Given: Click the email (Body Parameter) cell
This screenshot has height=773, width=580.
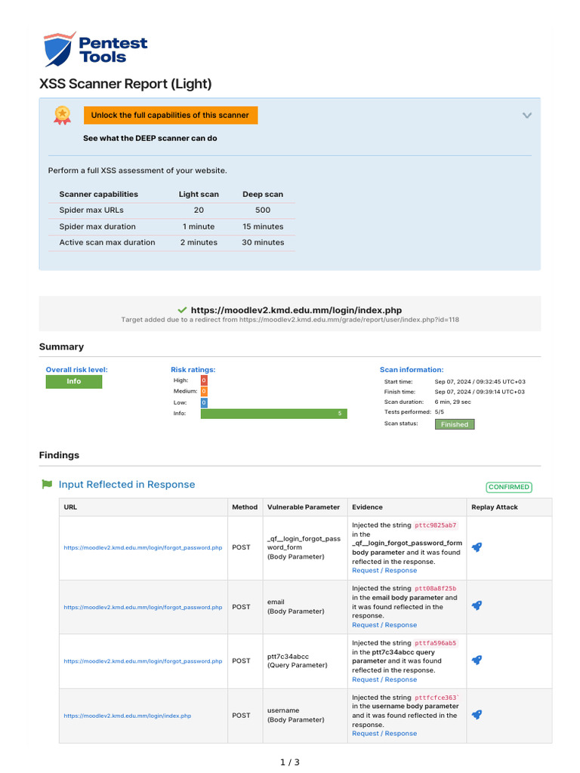Looking at the screenshot, I should tap(296, 607).
